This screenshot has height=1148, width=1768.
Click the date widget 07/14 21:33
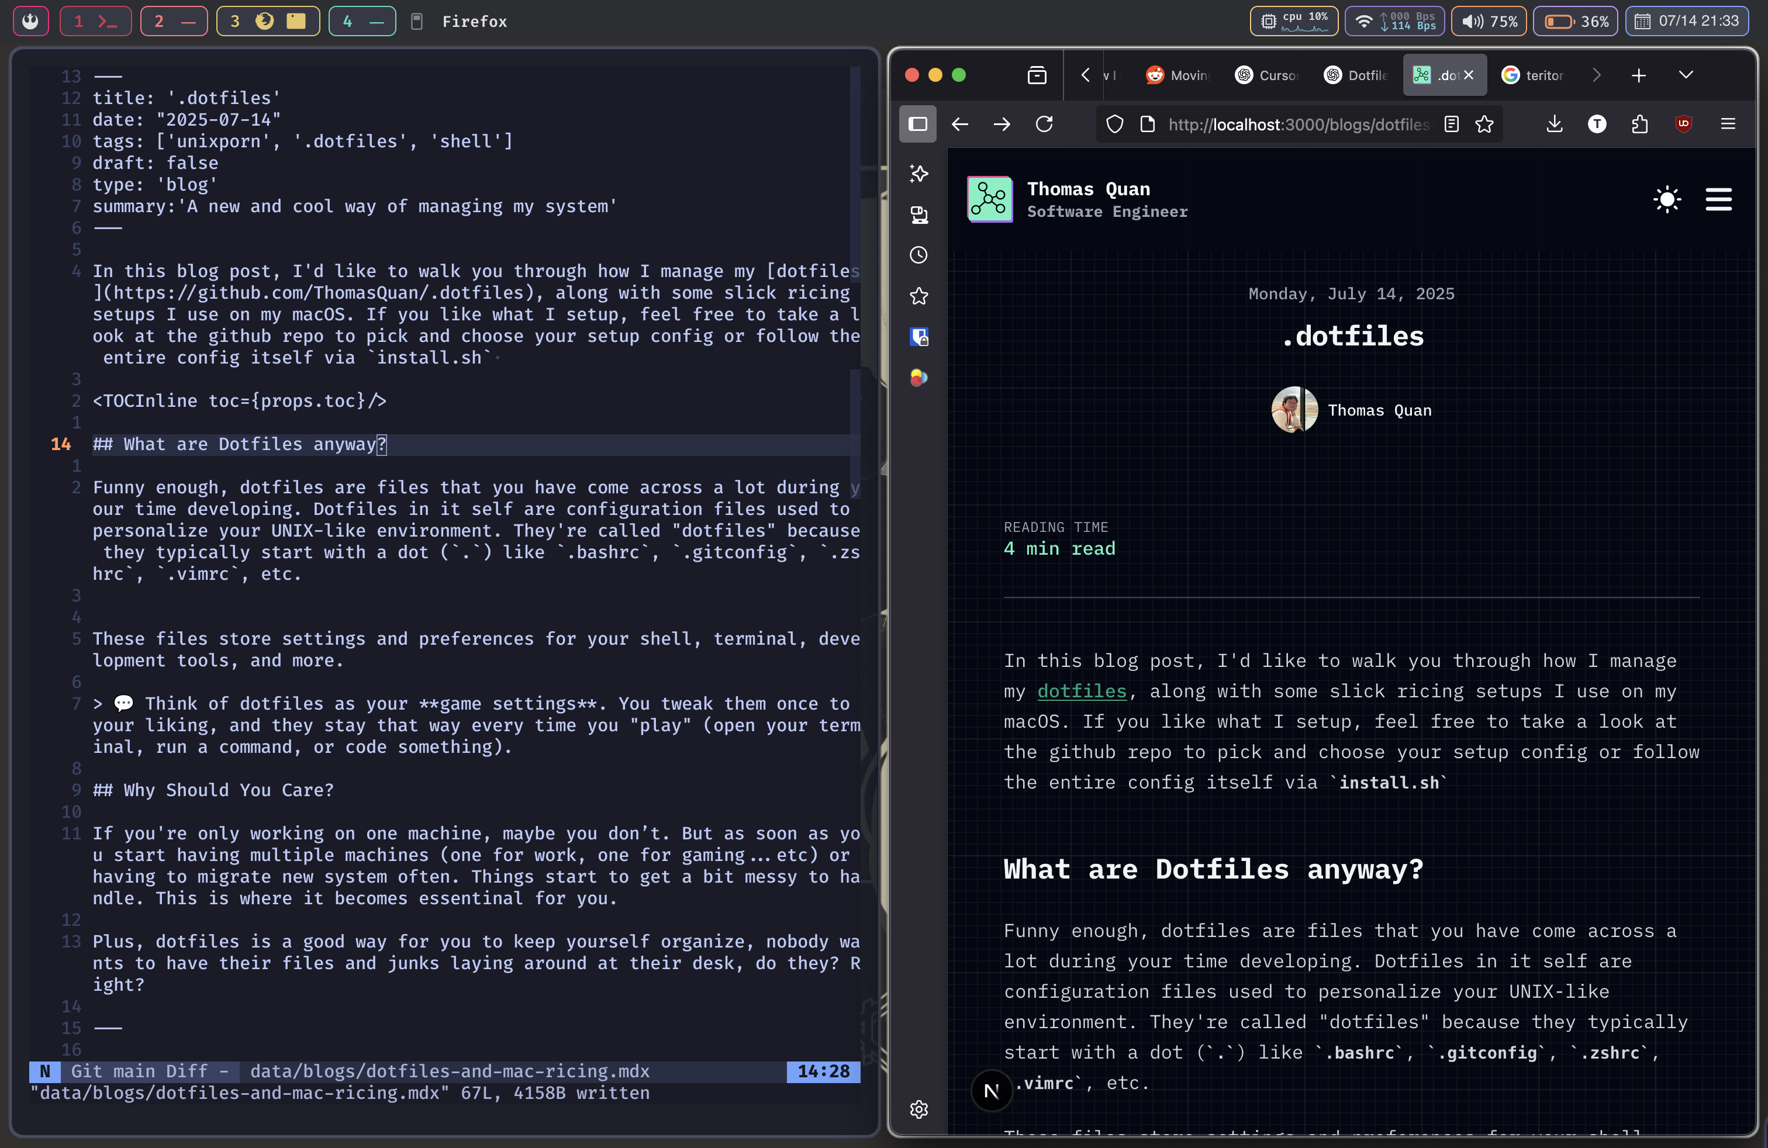pos(1688,21)
